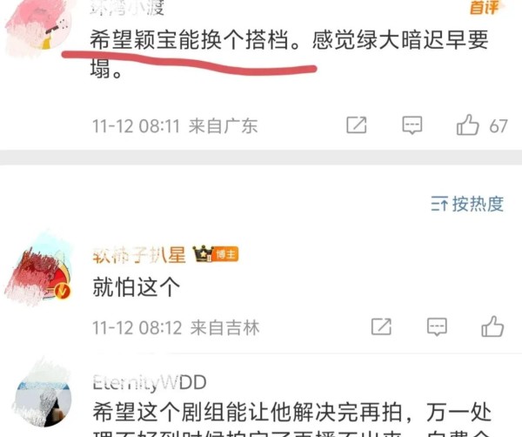This screenshot has width=522, height=437.
Task: Tap the 11-12 08:12 来自吉林 timestamp
Action: click(x=176, y=327)
